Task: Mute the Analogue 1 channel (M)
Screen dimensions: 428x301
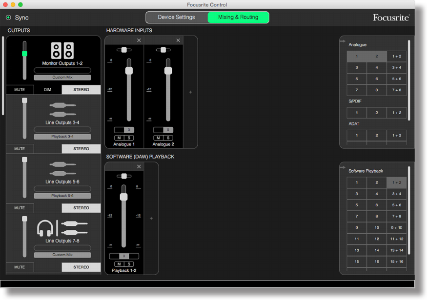Action: click(x=119, y=138)
